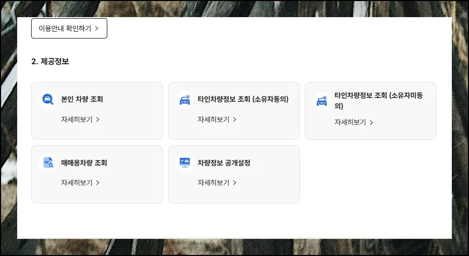
Task: Open 자세히보기 under 본인 차량 조회
Action: pos(77,119)
